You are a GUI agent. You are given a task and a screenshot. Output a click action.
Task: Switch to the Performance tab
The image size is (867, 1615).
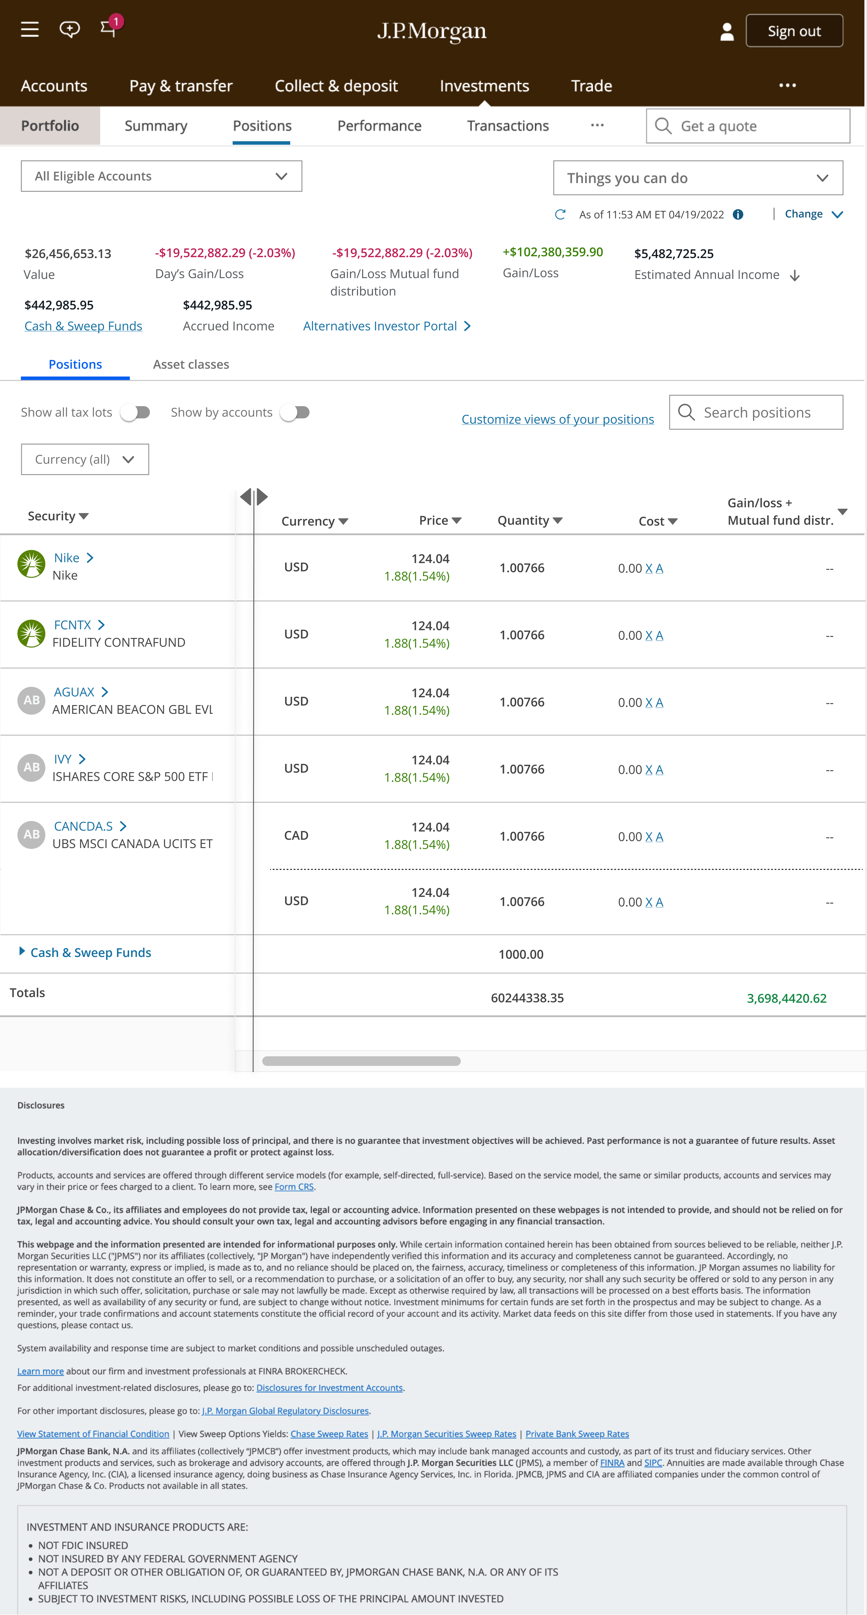(x=379, y=126)
